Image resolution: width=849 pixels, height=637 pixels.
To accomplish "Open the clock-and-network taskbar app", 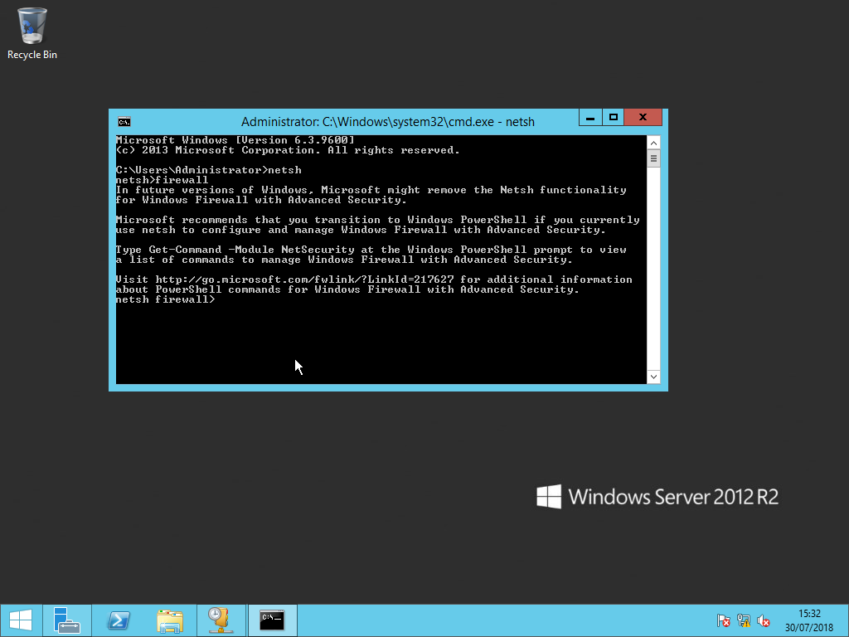I will [x=221, y=620].
